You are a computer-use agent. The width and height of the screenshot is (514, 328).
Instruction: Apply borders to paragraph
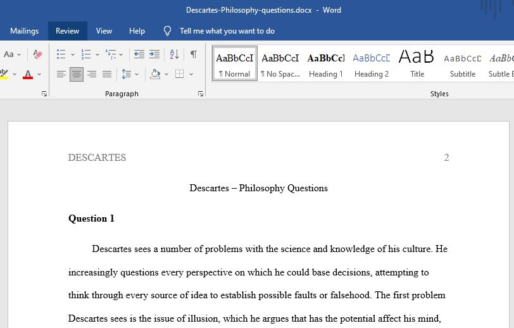[x=179, y=74]
